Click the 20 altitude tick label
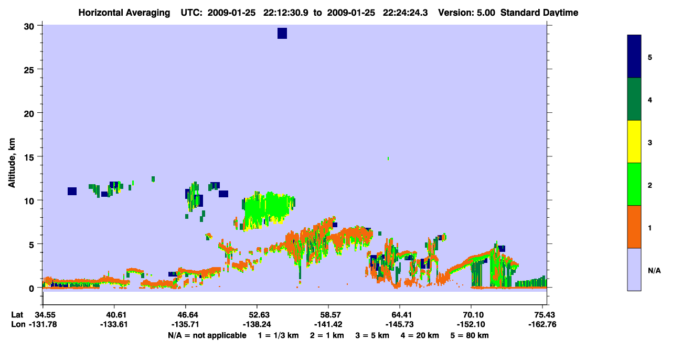The width and height of the screenshot is (682, 350). click(30, 113)
